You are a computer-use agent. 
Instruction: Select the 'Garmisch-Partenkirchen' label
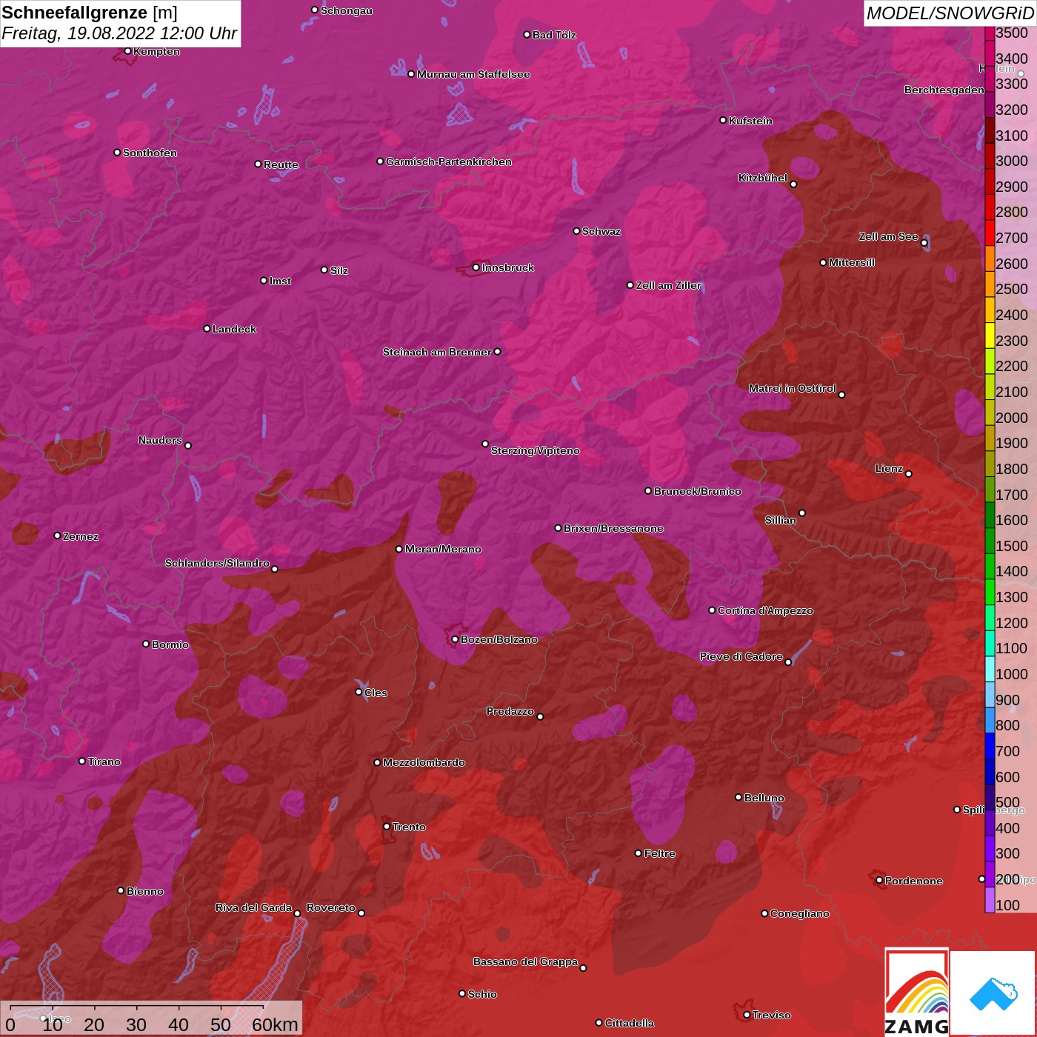[x=449, y=161]
